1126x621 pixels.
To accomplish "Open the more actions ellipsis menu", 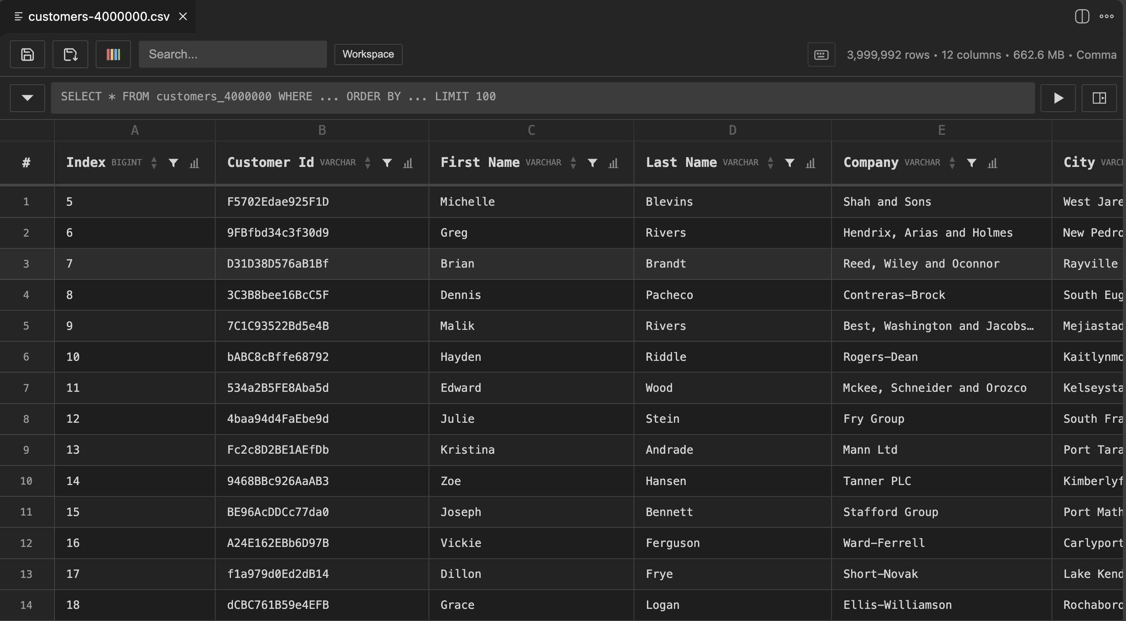I will (1106, 16).
